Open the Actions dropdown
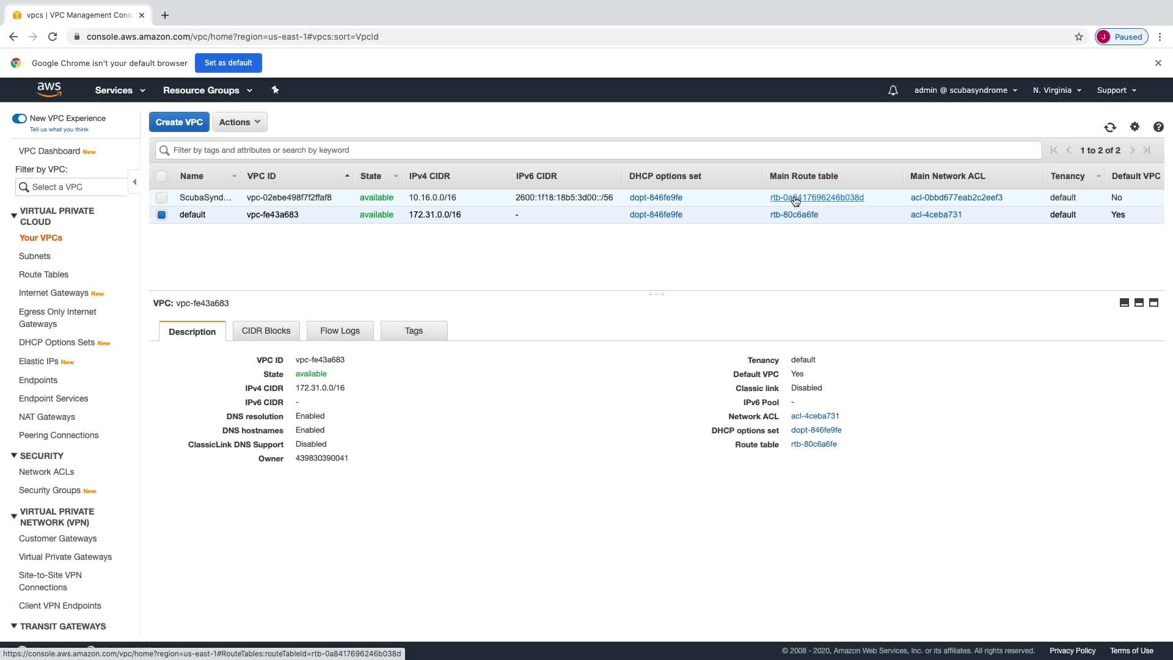 click(239, 122)
